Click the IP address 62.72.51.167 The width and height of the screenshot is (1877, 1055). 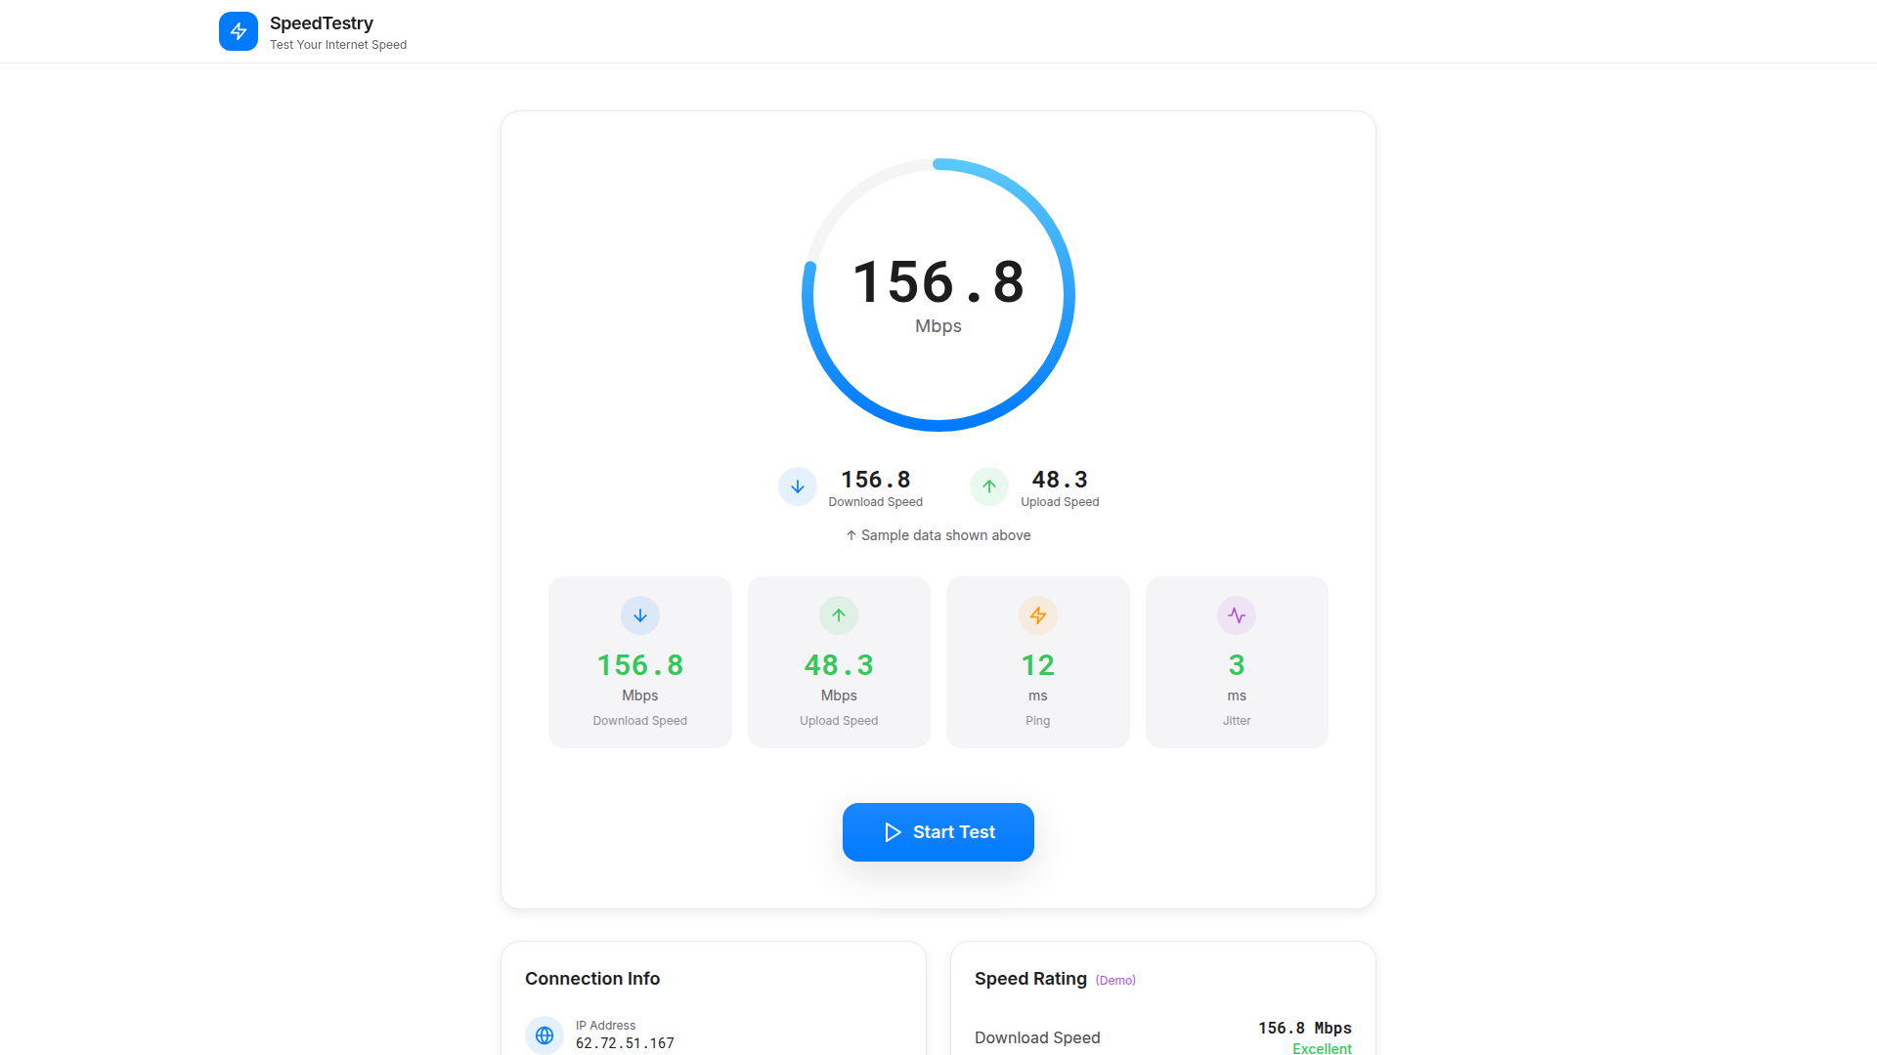624,1043
